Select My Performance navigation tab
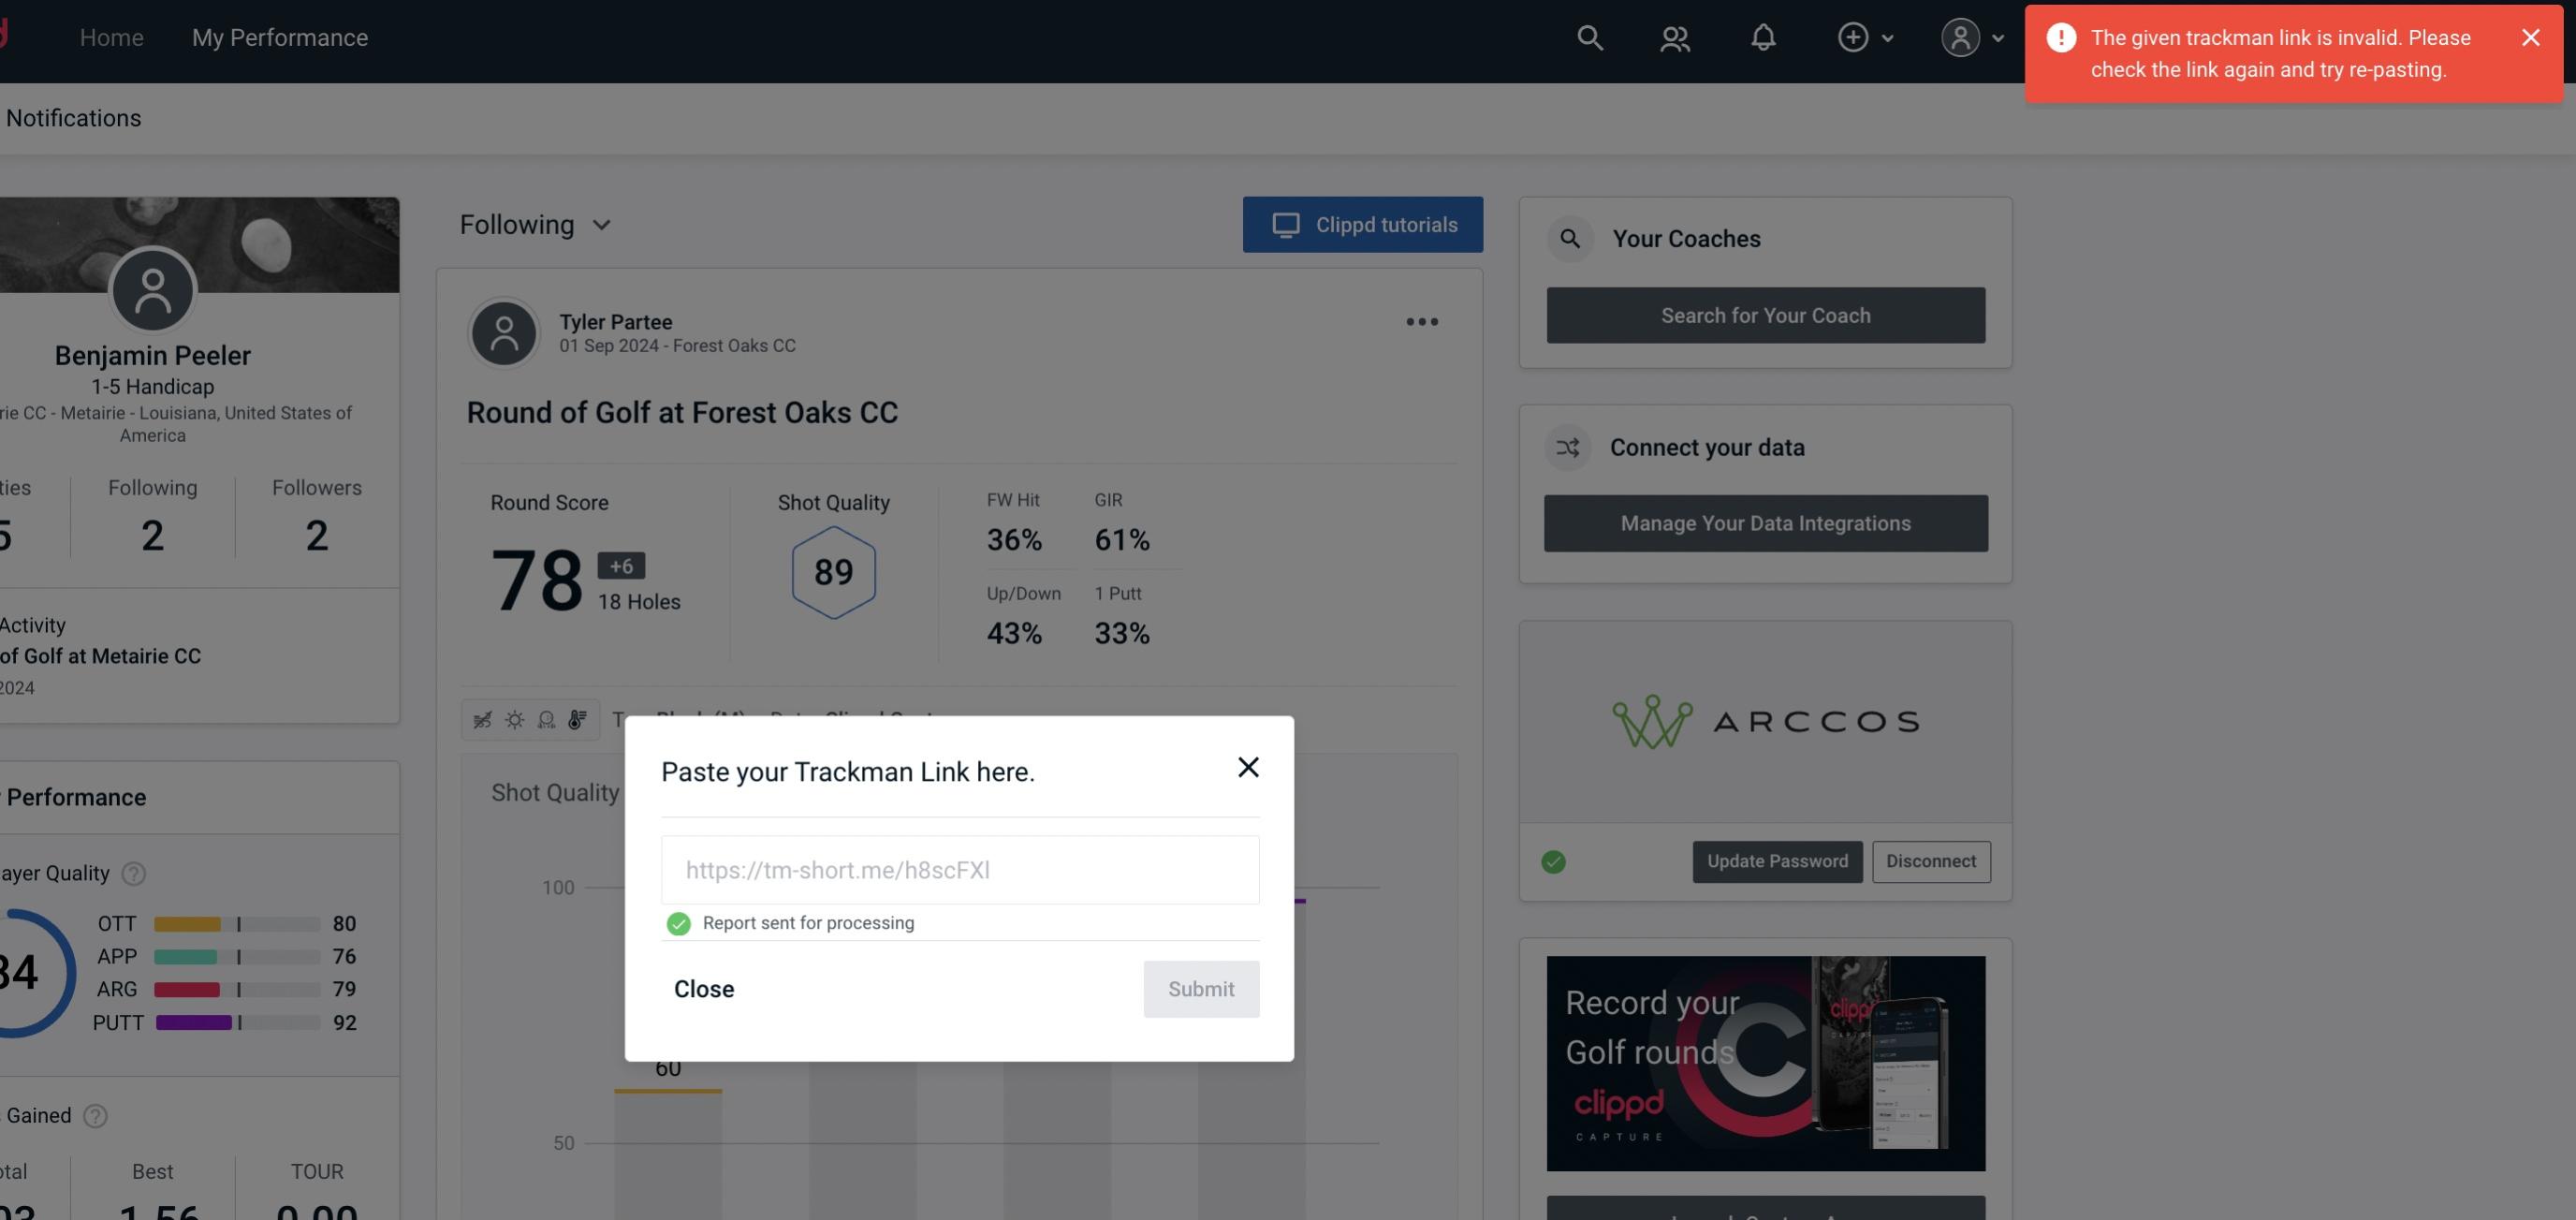 [x=279, y=35]
